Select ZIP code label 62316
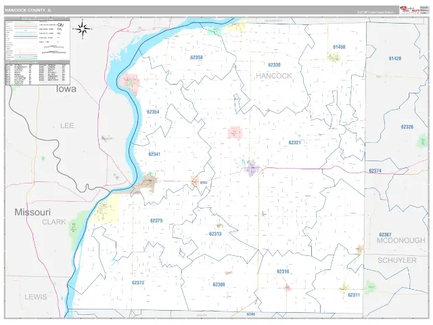 click(x=283, y=272)
